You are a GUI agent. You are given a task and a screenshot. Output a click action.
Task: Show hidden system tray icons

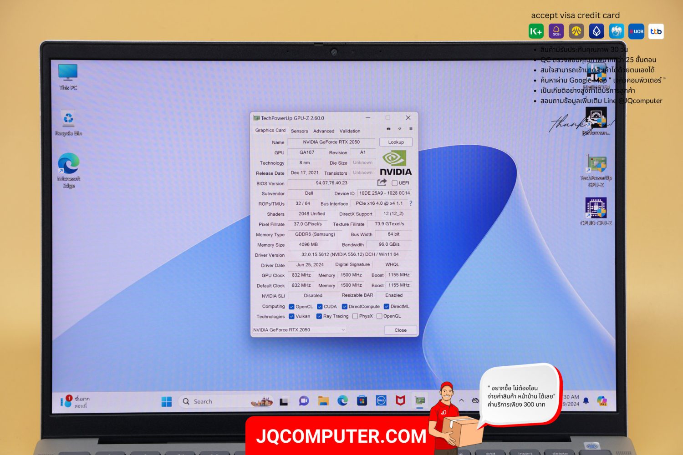coord(461,400)
